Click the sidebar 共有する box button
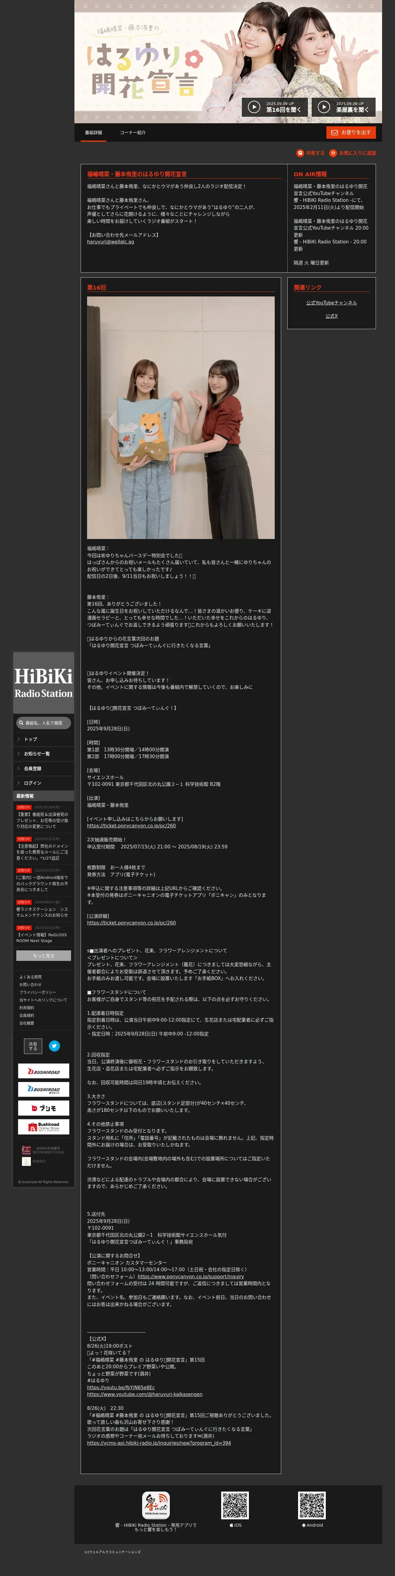 [33, 1046]
